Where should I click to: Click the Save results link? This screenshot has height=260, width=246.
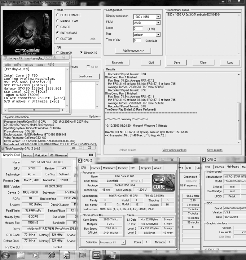[x=215, y=150]
